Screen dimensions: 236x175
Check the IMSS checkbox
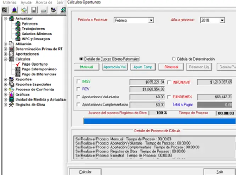click(x=78, y=81)
